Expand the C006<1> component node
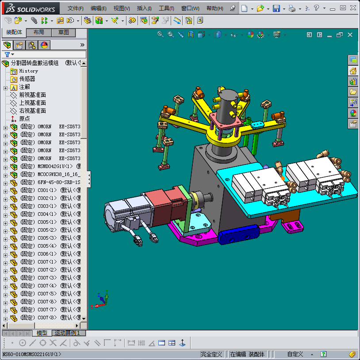Image resolution: width=360 pixels, height=360 pixels. (x=5, y=255)
